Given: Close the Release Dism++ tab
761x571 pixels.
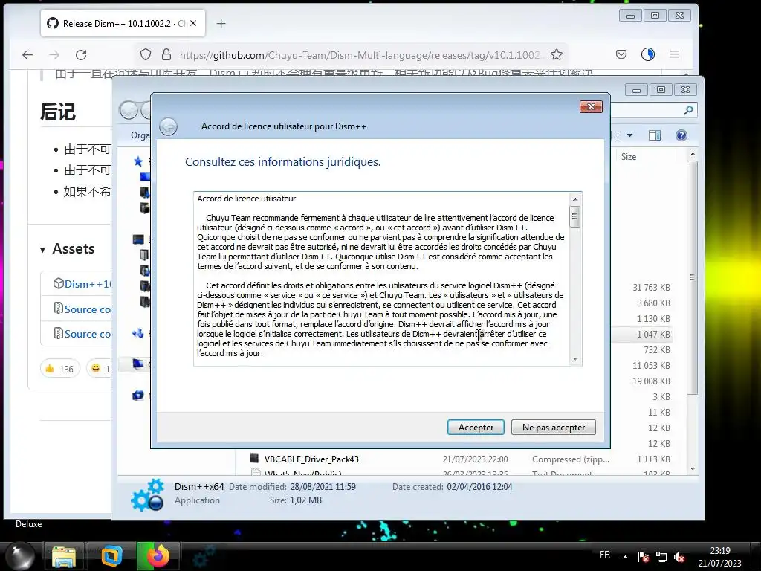Looking at the screenshot, I should coord(193,23).
